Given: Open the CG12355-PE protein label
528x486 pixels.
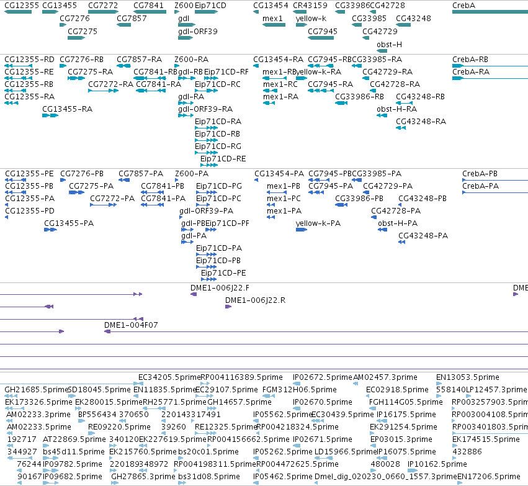Looking at the screenshot, I should [x=29, y=174].
